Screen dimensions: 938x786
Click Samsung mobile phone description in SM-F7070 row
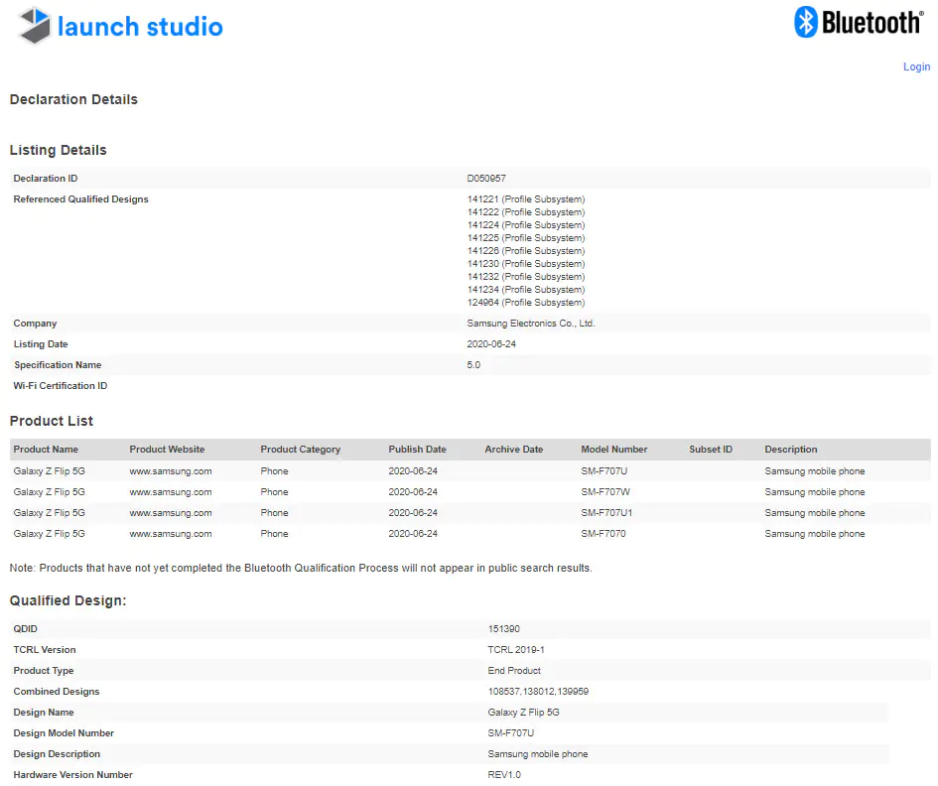pos(815,534)
